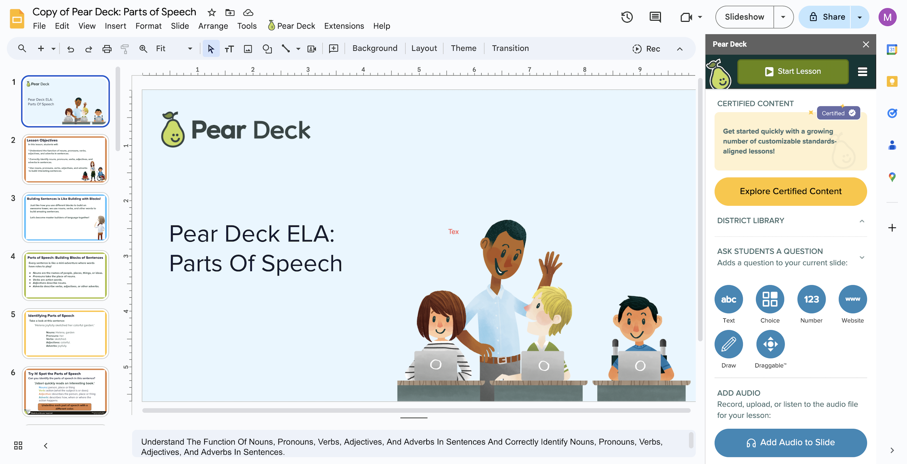Open the Fit zoom level dropdown
Image resolution: width=907 pixels, height=464 pixels.
(x=189, y=48)
